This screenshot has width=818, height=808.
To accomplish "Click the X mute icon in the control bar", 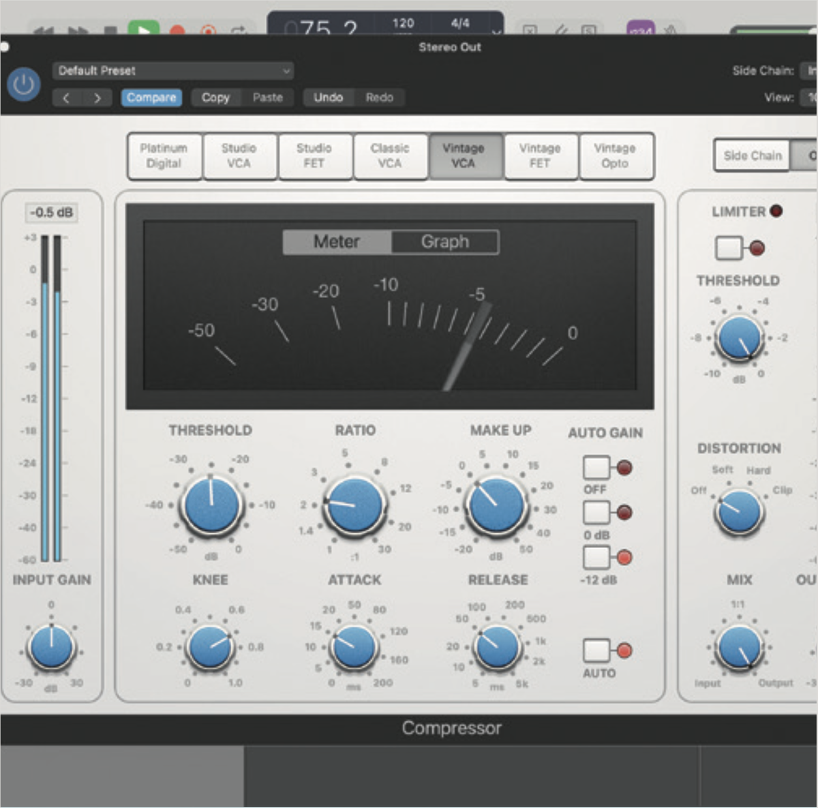I will [x=530, y=29].
